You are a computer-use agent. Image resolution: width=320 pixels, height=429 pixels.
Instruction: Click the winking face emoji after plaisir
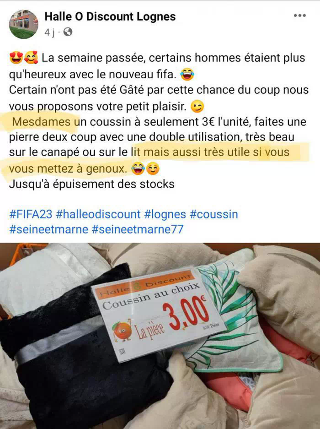[197, 107]
